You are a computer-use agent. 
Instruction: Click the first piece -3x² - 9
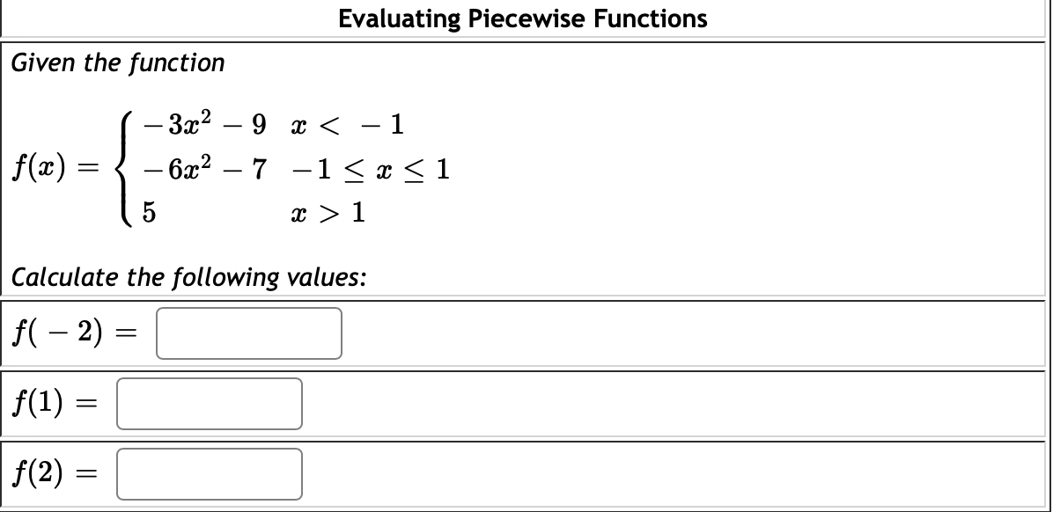click(x=202, y=124)
